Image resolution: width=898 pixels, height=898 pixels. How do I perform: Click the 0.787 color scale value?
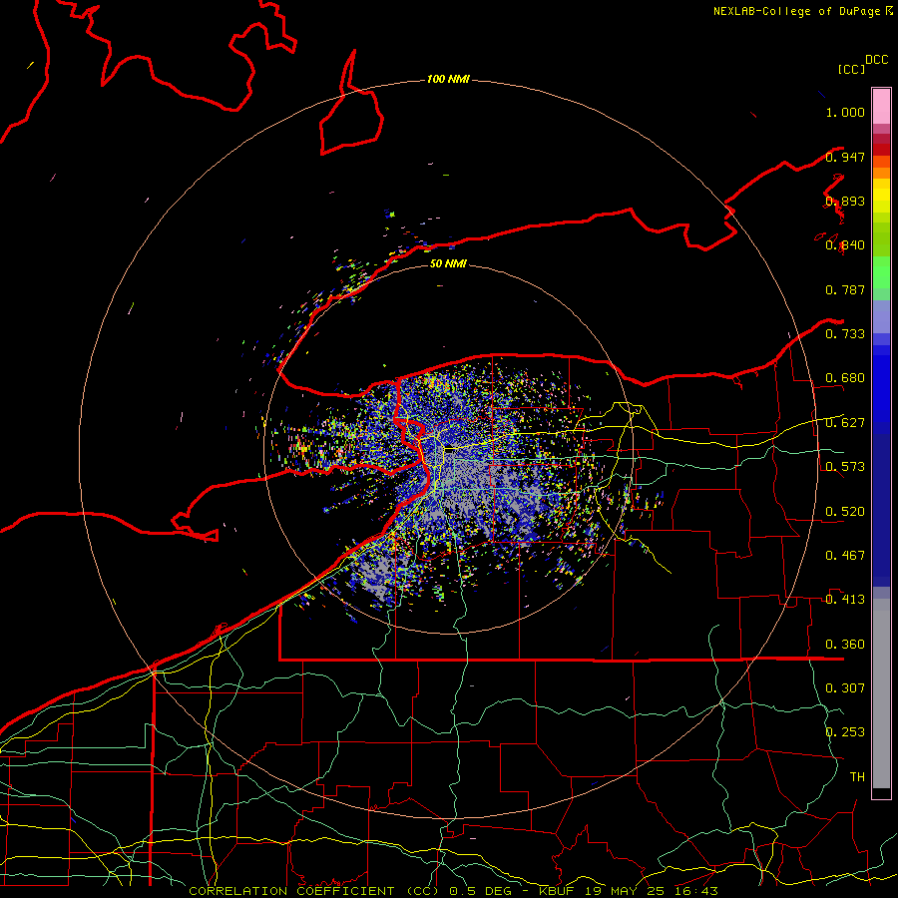(845, 289)
